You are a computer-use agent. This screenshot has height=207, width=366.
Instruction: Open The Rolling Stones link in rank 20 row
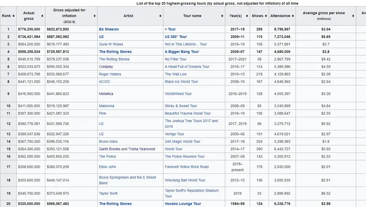tap(115, 203)
